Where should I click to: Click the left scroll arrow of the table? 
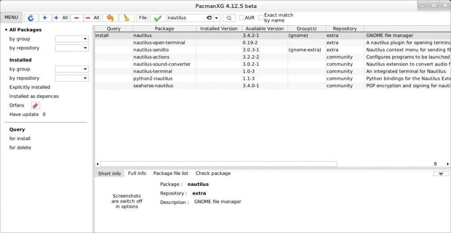(x=97, y=164)
